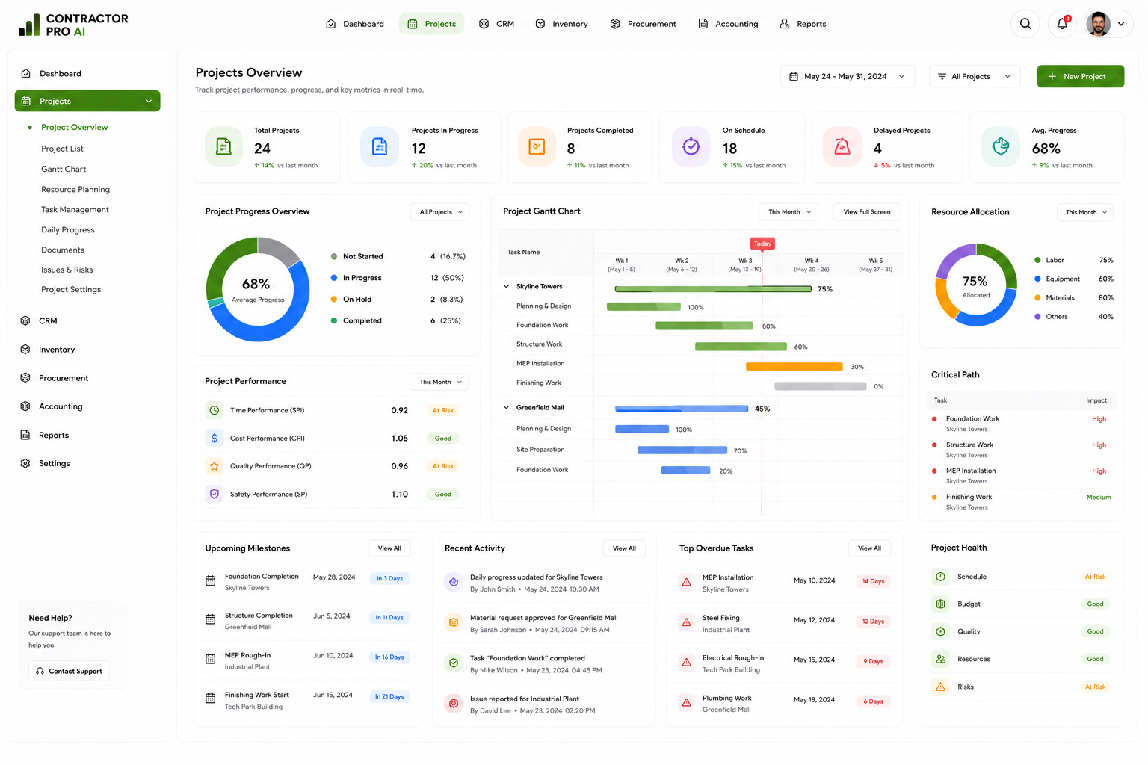This screenshot has height=765, width=1148.
Task: Click the Today marker on the Gantt chart
Action: 762,244
